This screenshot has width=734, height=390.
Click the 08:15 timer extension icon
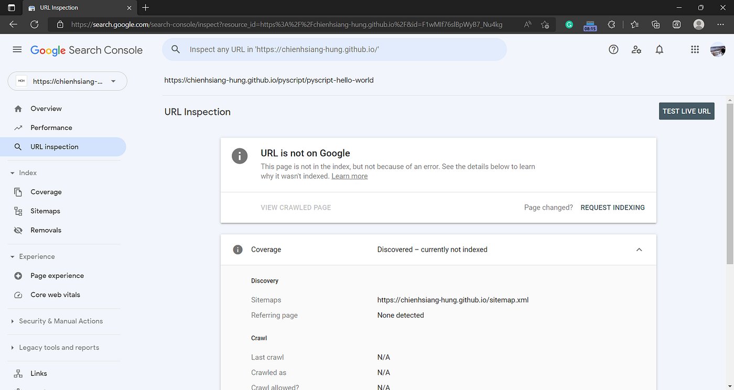[590, 25]
